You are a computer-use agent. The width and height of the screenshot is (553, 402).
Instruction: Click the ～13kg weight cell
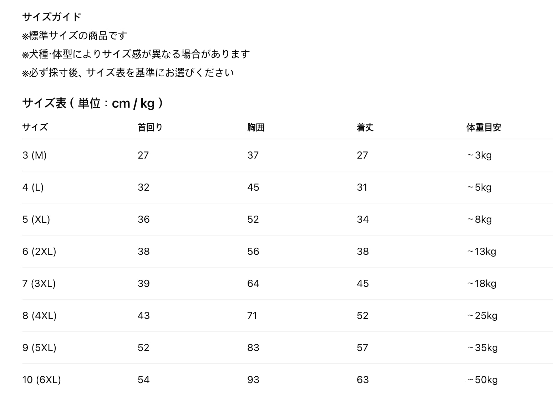tap(482, 251)
